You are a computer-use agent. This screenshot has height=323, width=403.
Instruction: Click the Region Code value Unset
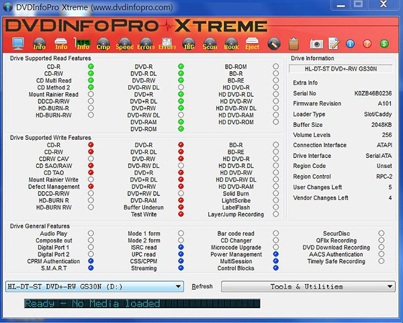[x=384, y=166]
